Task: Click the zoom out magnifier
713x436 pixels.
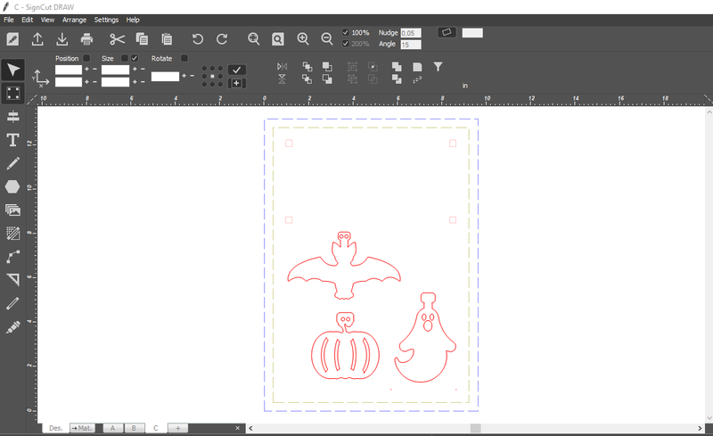Action: 327,39
